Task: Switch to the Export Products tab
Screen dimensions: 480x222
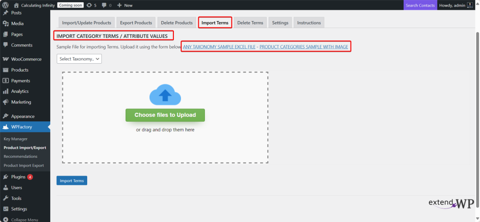Action: coord(136,22)
